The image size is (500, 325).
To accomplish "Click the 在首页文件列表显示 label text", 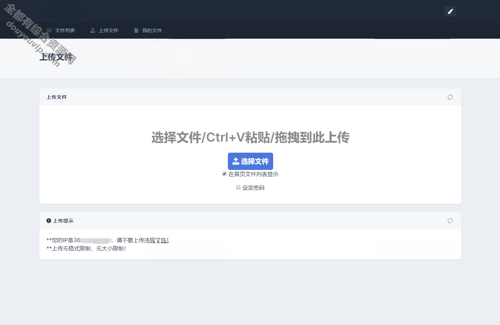I will 253,174.
